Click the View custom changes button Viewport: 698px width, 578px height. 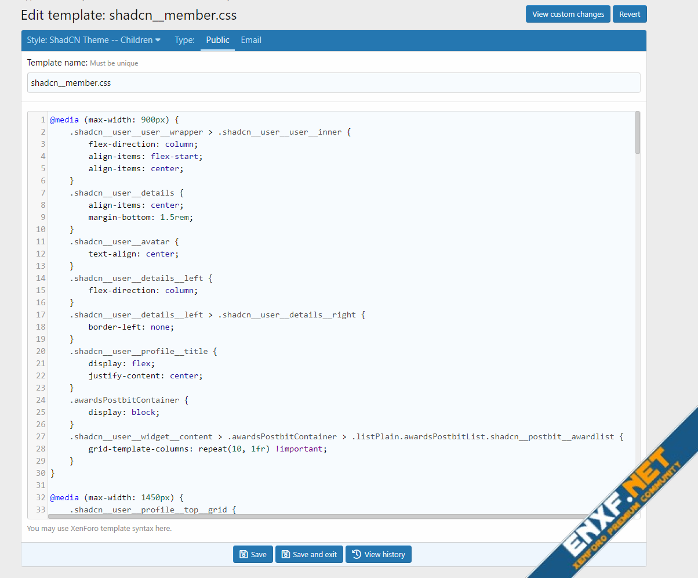tap(568, 14)
